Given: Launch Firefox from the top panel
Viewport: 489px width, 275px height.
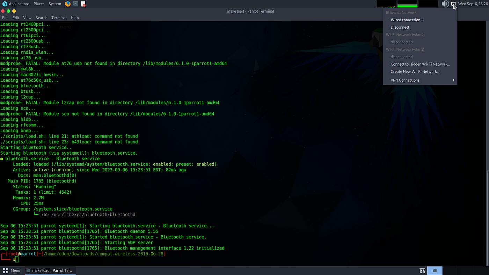Looking at the screenshot, I should coord(68,4).
